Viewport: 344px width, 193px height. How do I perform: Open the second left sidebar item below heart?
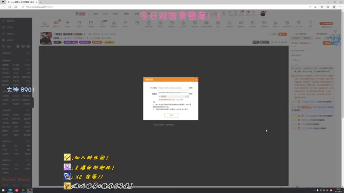pos(8,27)
